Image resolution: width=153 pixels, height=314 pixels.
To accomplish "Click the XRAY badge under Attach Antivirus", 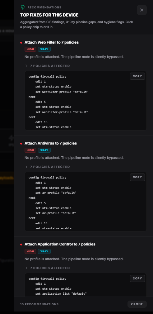I will pyautogui.click(x=44, y=150).
